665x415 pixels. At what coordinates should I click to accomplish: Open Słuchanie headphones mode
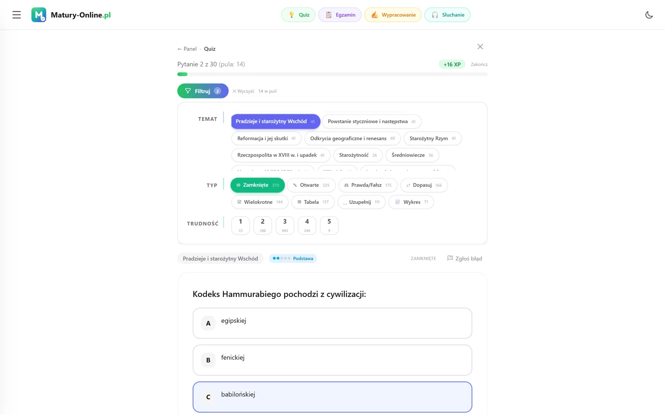click(x=447, y=15)
